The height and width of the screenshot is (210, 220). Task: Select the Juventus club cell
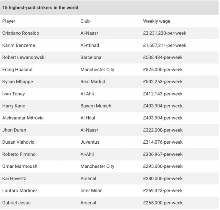pos(90,142)
